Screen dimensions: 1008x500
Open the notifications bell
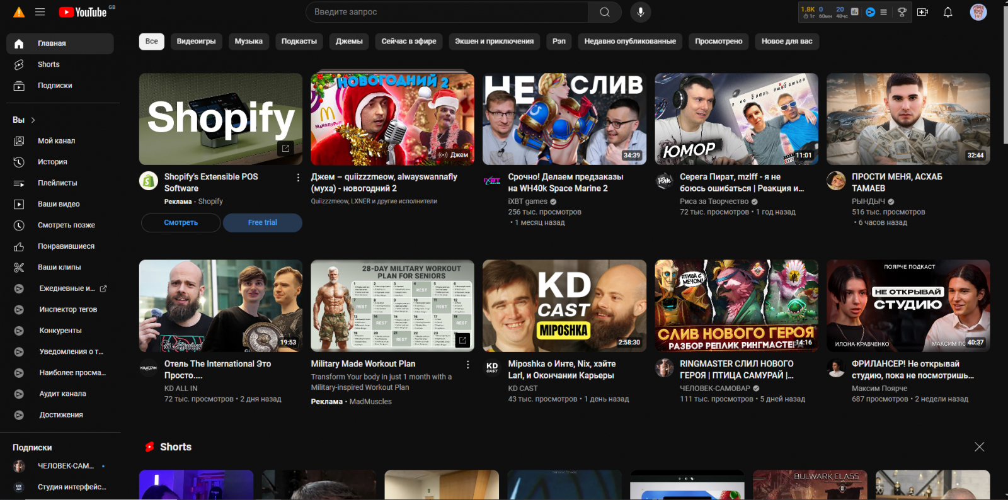(948, 12)
